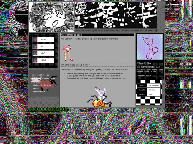Go to the blog page
The height and width of the screenshot is (144, 193).
point(43,46)
